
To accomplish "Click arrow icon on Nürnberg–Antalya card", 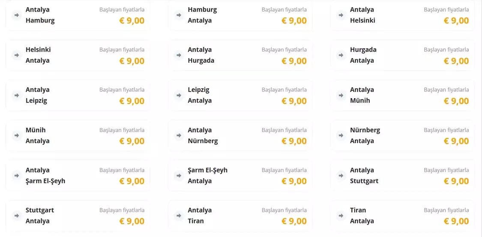I will pos(341,135).
